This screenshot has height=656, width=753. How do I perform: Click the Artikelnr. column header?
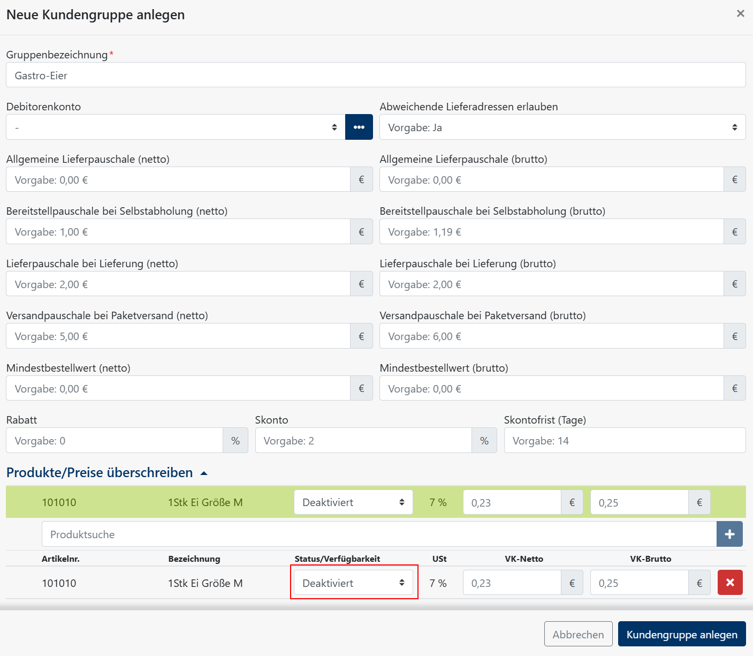(60, 559)
